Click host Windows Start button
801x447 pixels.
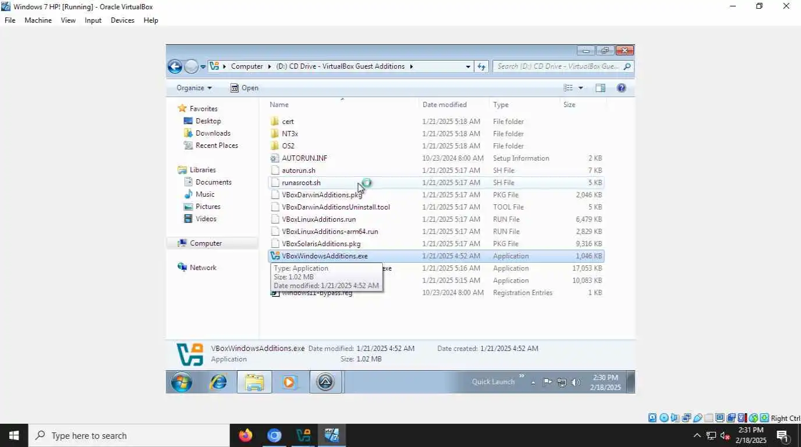(14, 435)
